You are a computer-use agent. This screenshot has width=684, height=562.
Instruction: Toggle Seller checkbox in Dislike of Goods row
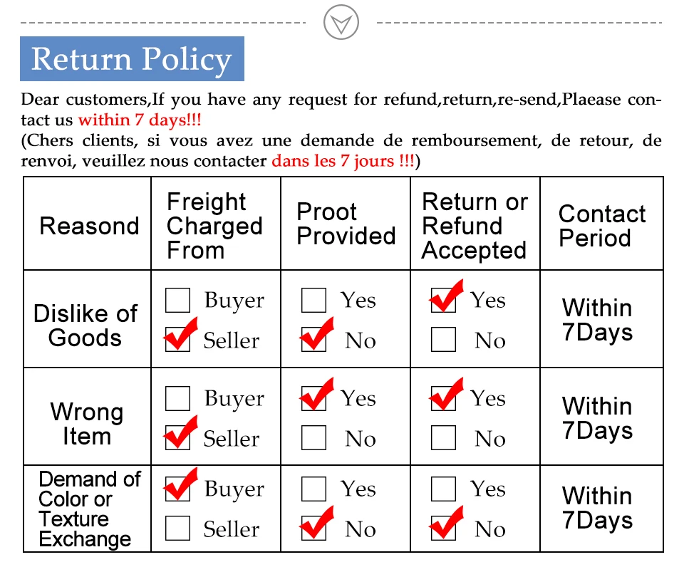(x=177, y=339)
